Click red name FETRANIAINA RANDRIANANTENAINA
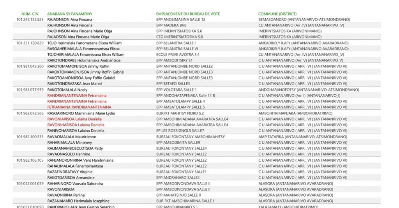Screen dimensions: 399x208 pos(79,107)
